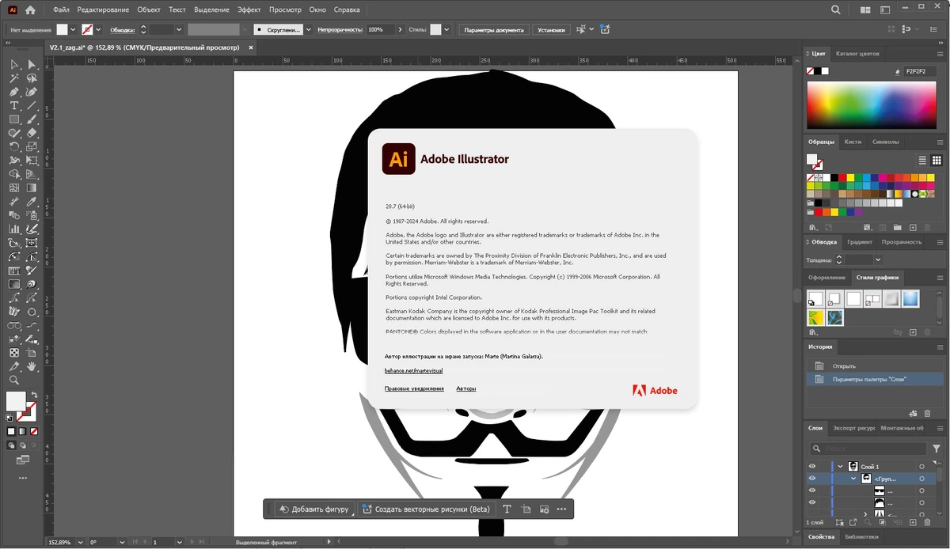This screenshot has width=950, height=549.
Task: Show swatches thumbnail grid view
Action: [x=937, y=161]
